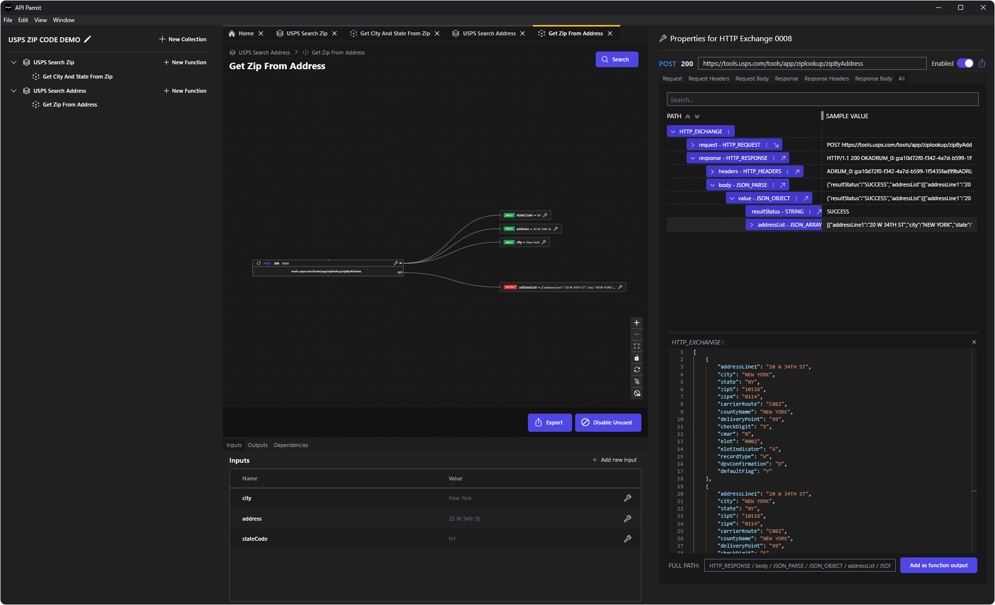Add New Function under USPS Search Address
The height and width of the screenshot is (605, 995).
[x=185, y=91]
